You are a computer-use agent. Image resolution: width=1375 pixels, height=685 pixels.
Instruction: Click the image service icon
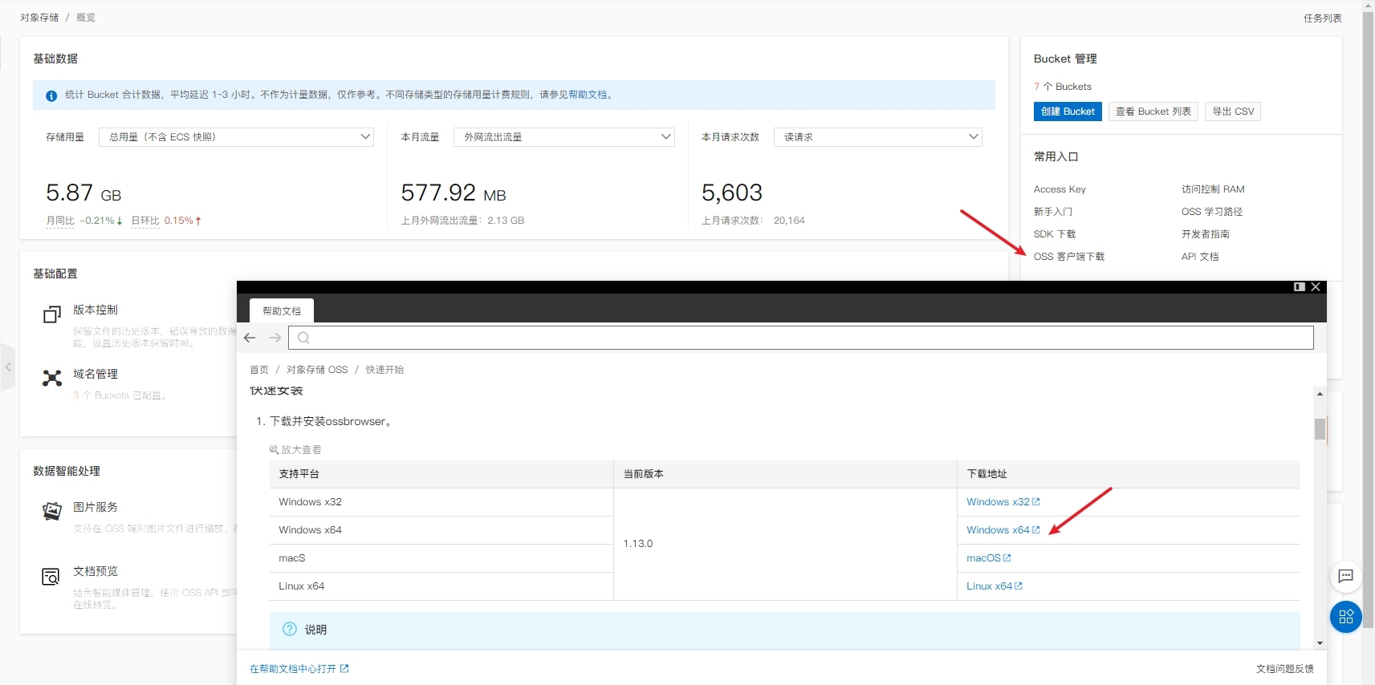(51, 512)
